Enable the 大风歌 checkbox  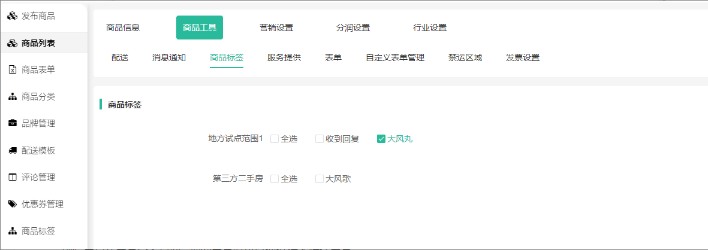click(x=320, y=179)
